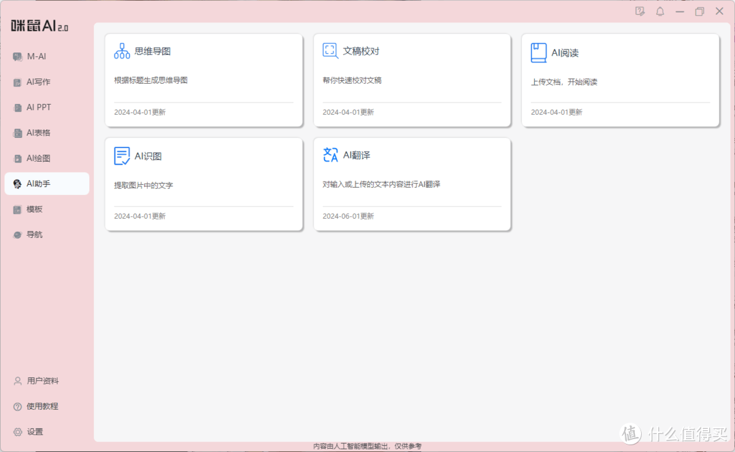Click the feedback note icon in title bar

click(640, 12)
